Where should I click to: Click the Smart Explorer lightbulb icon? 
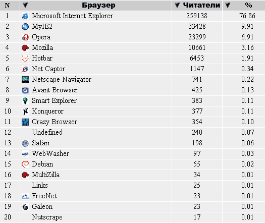(25, 101)
